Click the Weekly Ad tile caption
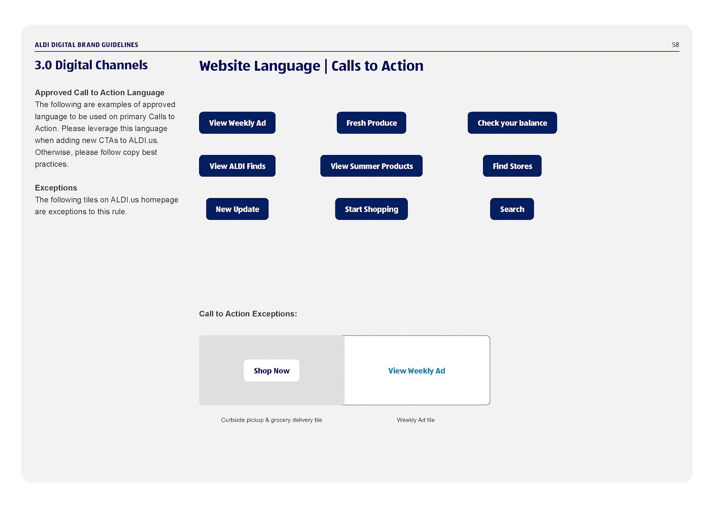 coord(415,420)
